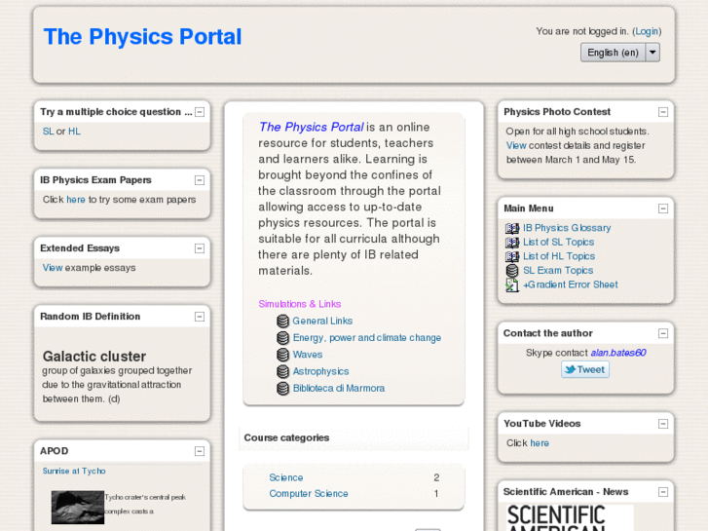Click the Scientific American logo
The height and width of the screenshot is (531, 708).
click(570, 518)
